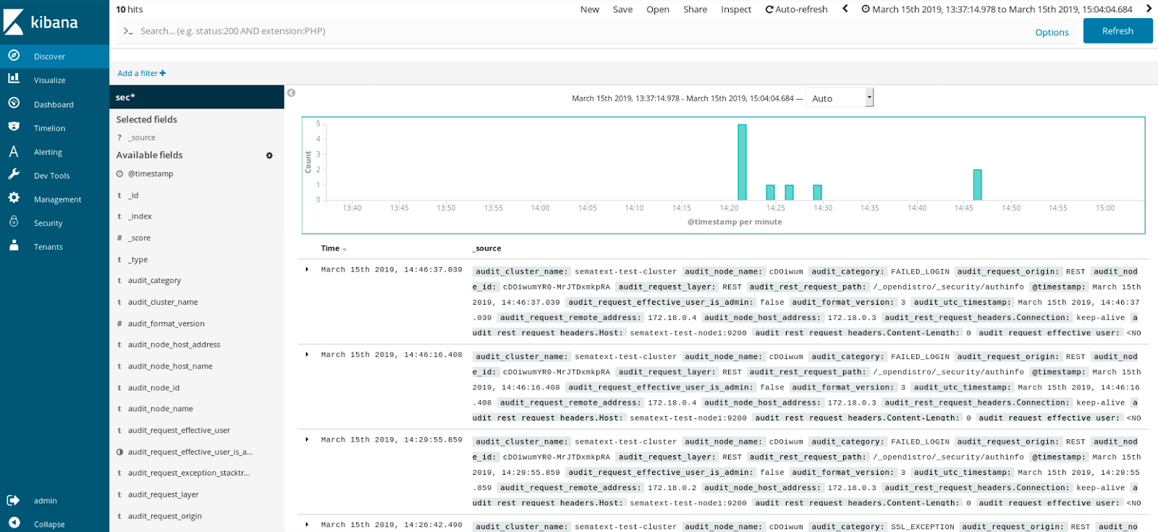This screenshot has height=532, width=1158.
Task: Click the Refresh button
Action: [1117, 31]
